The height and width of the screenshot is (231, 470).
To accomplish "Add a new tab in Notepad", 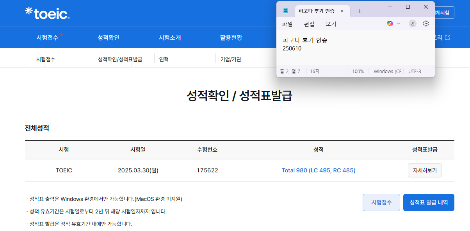I will pos(360,11).
